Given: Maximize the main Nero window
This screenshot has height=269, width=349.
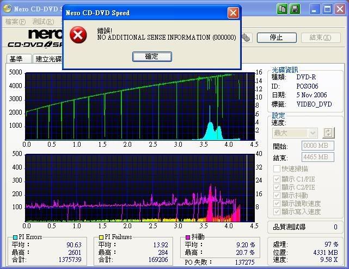Looking at the screenshot, I should [327, 9].
